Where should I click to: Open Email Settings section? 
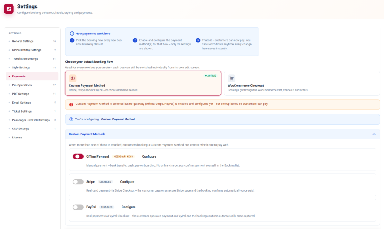(x=32, y=103)
